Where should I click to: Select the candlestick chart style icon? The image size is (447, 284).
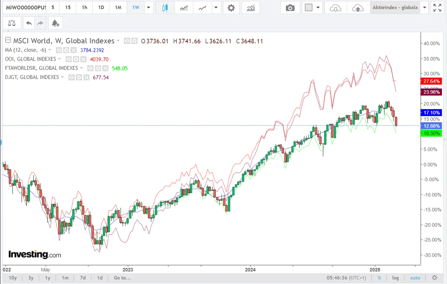[x=165, y=8]
